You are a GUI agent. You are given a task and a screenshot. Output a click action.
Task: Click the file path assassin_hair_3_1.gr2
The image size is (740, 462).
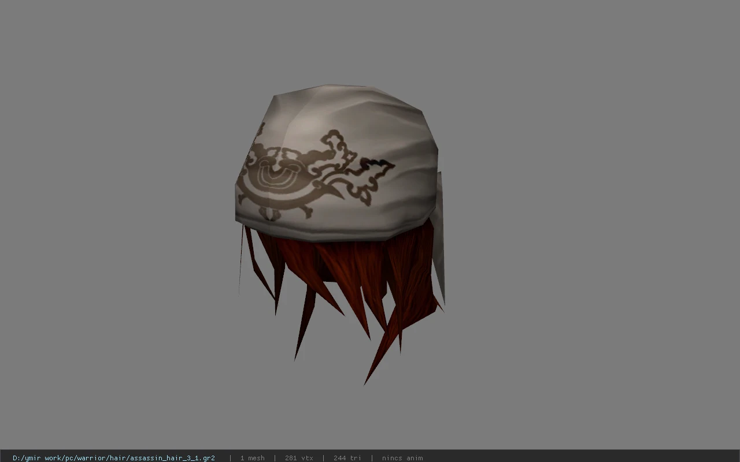click(x=114, y=458)
